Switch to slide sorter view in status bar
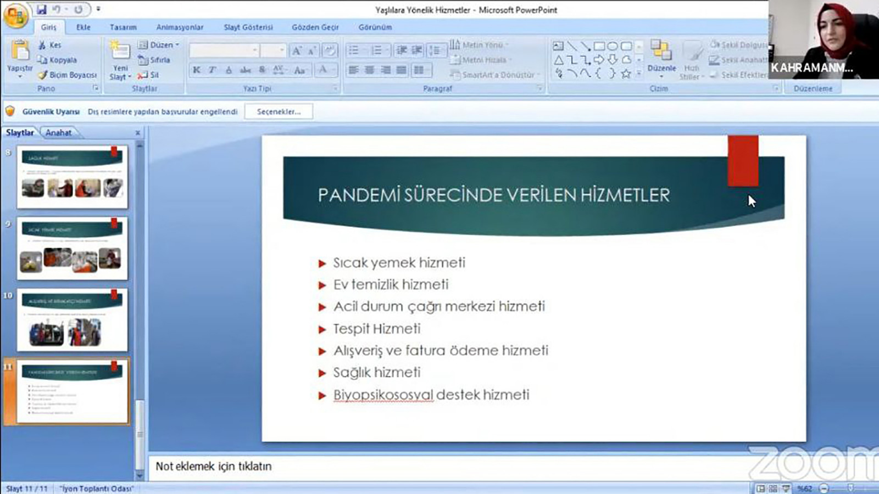The height and width of the screenshot is (494, 879). 774,489
